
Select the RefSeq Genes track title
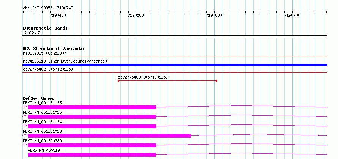click(x=39, y=99)
